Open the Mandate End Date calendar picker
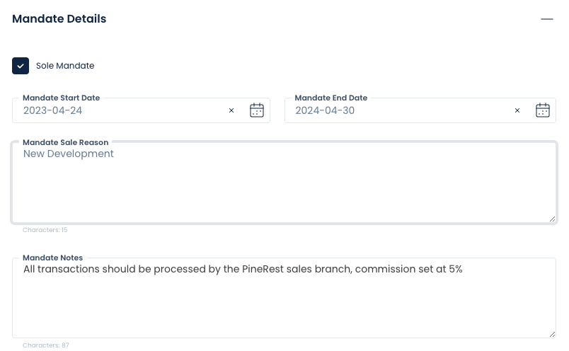This screenshot has height=351, width=569. tap(543, 110)
